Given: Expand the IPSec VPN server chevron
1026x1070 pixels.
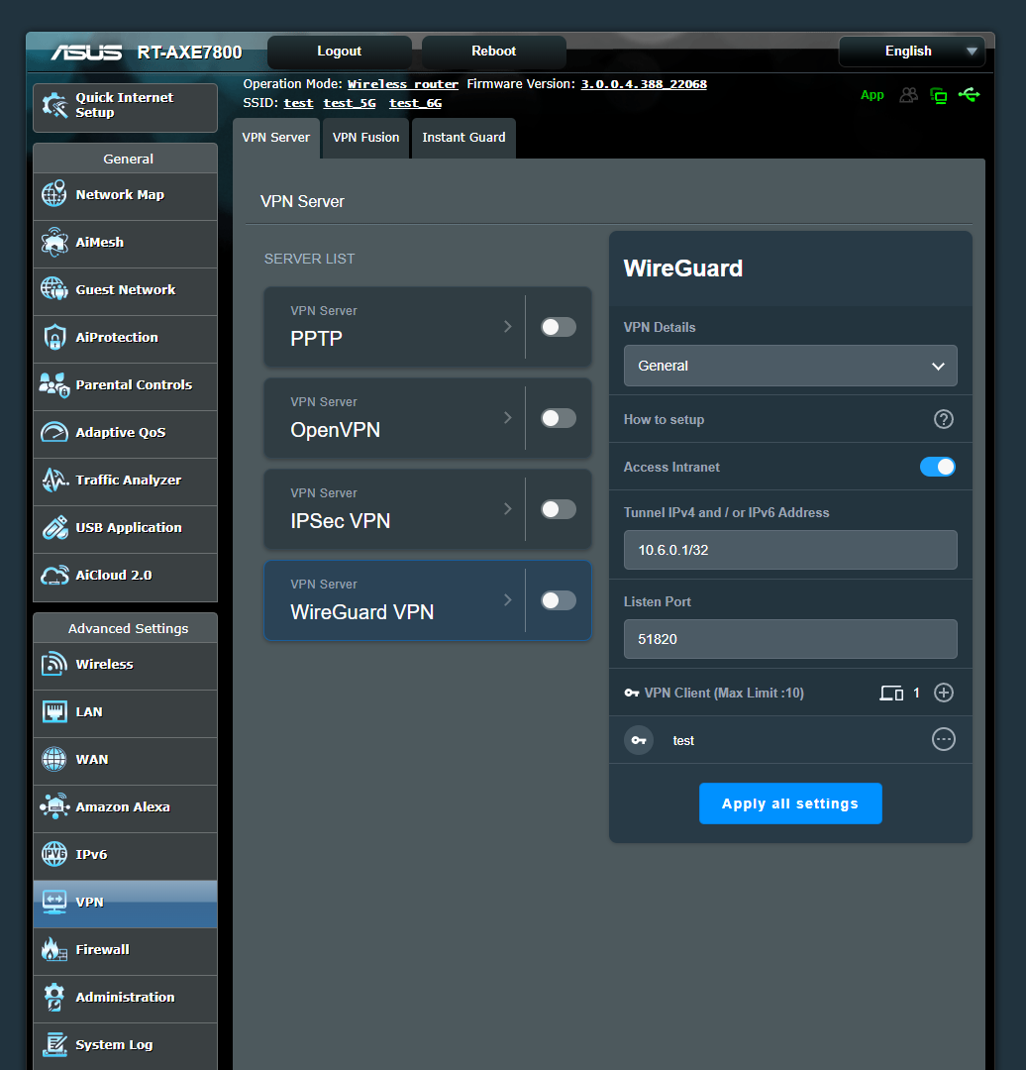Looking at the screenshot, I should (x=507, y=509).
